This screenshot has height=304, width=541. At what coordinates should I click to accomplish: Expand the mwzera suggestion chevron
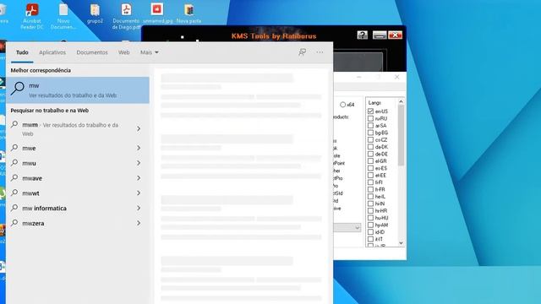tap(139, 223)
